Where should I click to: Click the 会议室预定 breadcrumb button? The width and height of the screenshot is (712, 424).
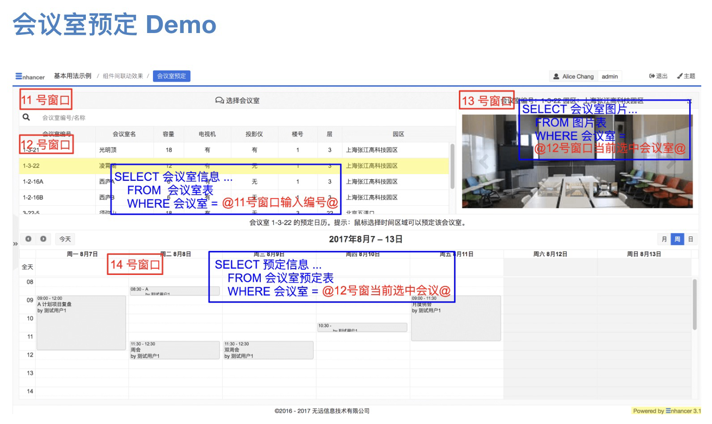[172, 76]
